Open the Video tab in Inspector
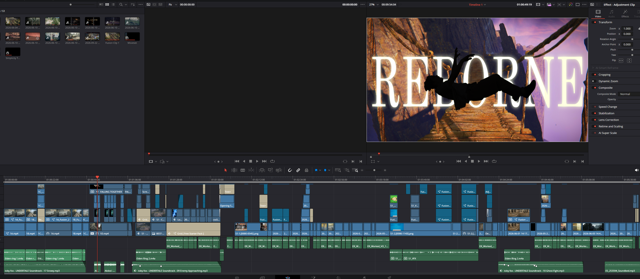 coord(598,14)
